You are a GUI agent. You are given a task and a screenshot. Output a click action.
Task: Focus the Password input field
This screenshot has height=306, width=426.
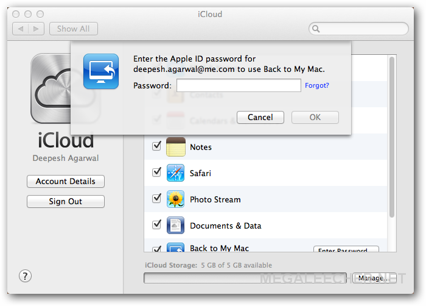click(239, 85)
